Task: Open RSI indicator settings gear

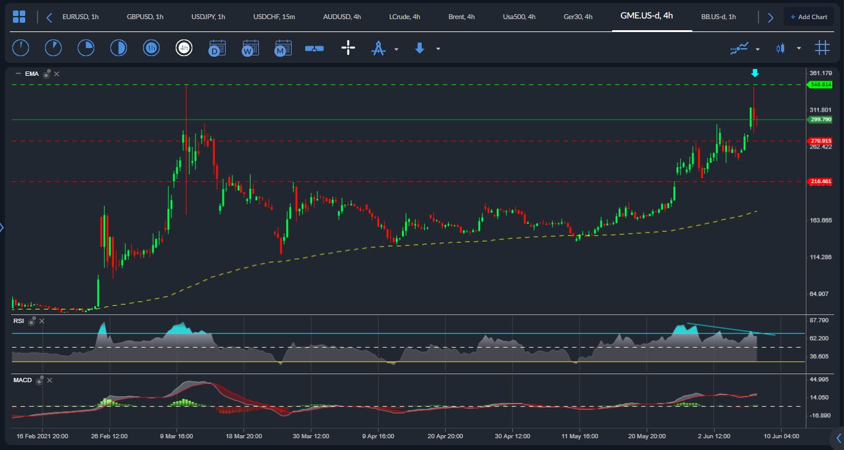Action: coord(31,321)
